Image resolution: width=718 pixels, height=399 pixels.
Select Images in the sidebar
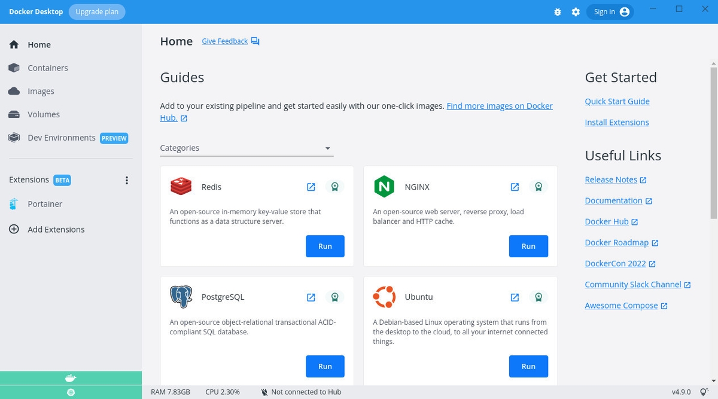coord(41,92)
